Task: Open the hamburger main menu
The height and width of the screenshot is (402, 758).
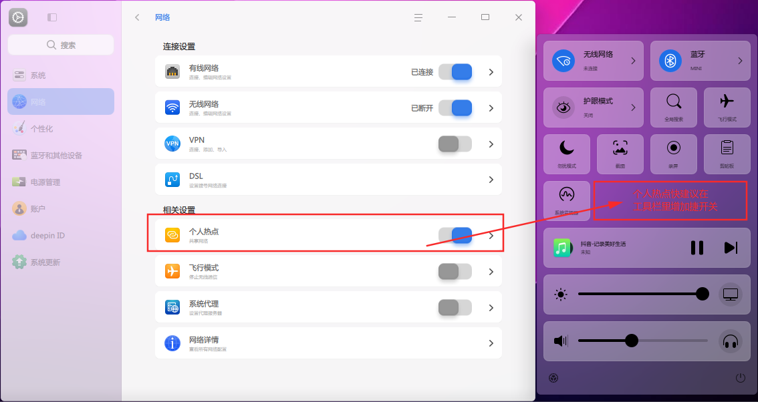Action: coord(418,17)
